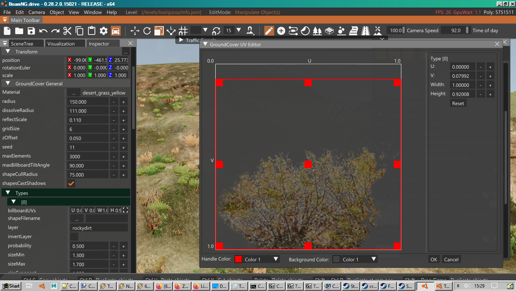Collapse the GroundCover General section

[8, 83]
